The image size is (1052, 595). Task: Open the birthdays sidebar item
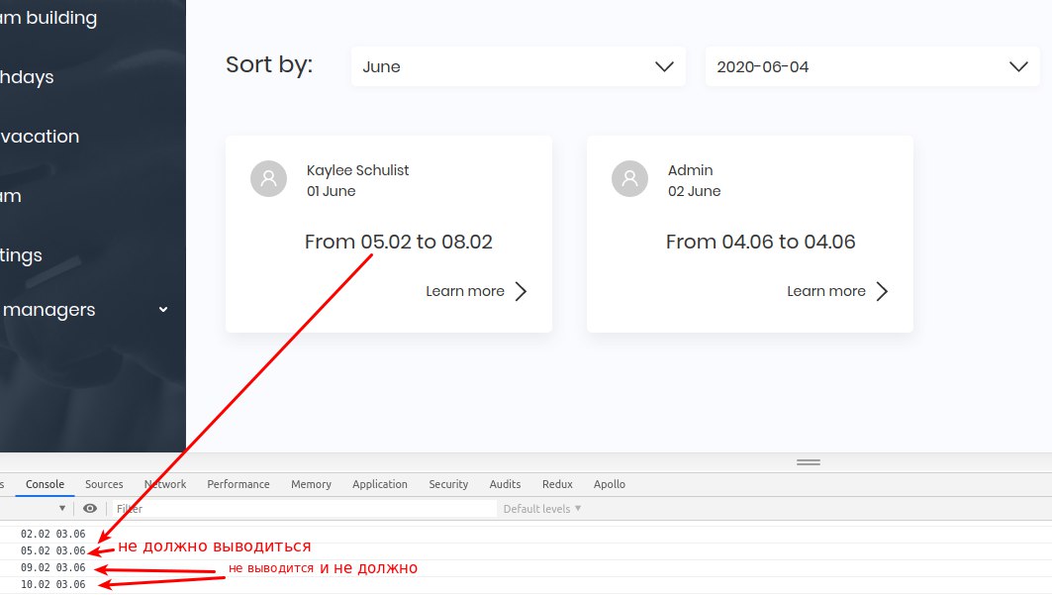[x=27, y=77]
